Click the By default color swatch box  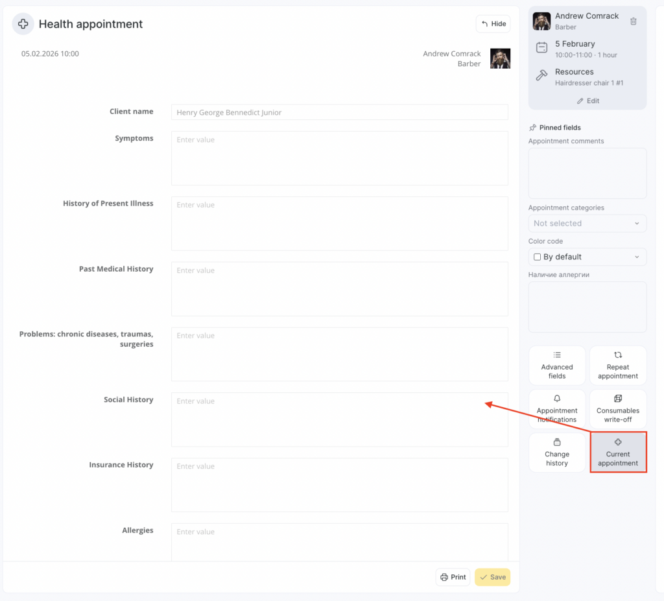pyautogui.click(x=537, y=257)
